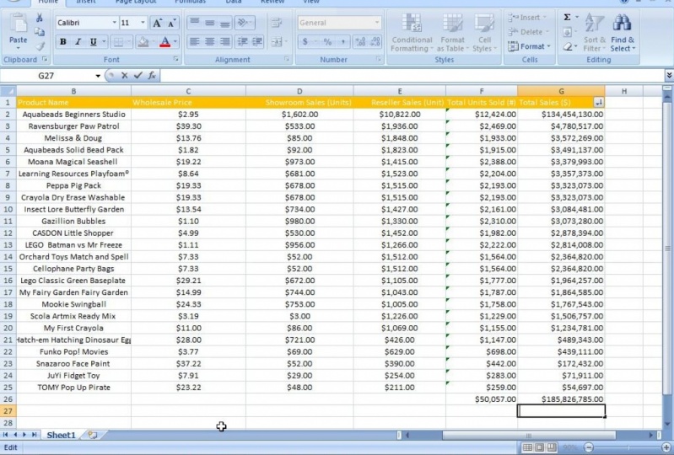This screenshot has width=674, height=455.
Task: Click the Borders icon
Action: pos(118,41)
